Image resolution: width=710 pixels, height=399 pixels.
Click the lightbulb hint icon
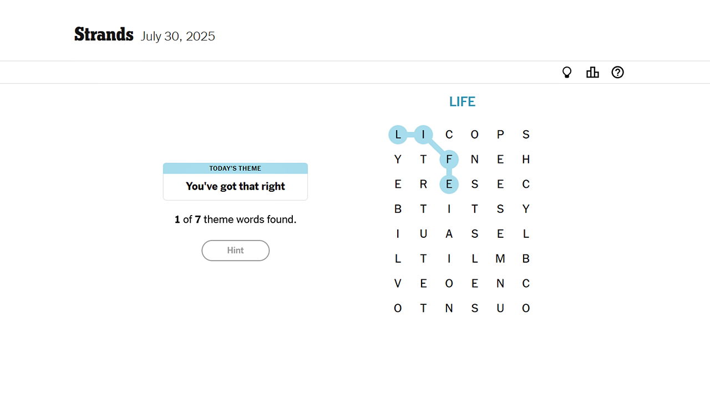pyautogui.click(x=567, y=73)
